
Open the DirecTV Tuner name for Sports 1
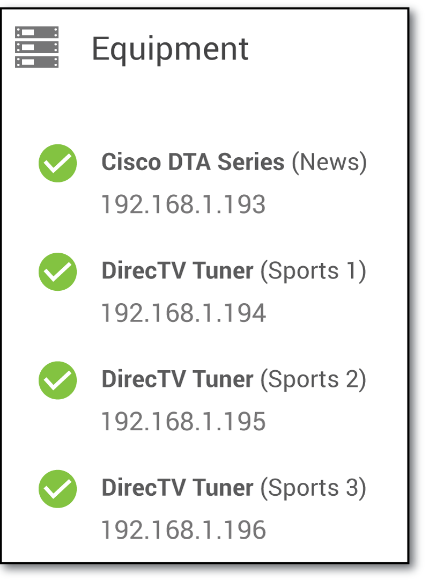point(177,271)
